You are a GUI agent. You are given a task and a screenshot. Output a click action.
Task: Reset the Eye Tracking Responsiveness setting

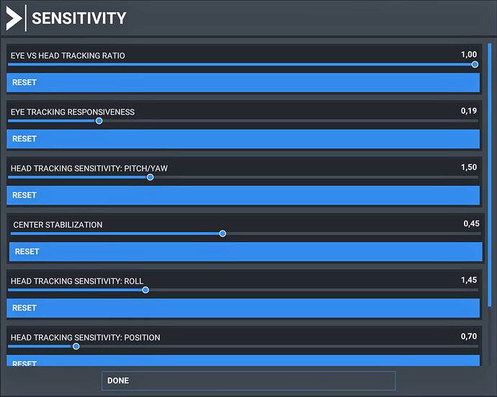[243, 138]
